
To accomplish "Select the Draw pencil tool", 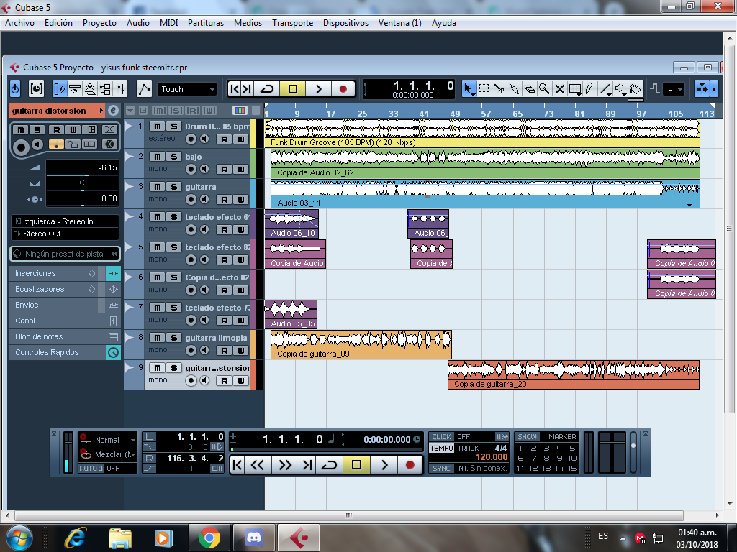I will (589, 88).
